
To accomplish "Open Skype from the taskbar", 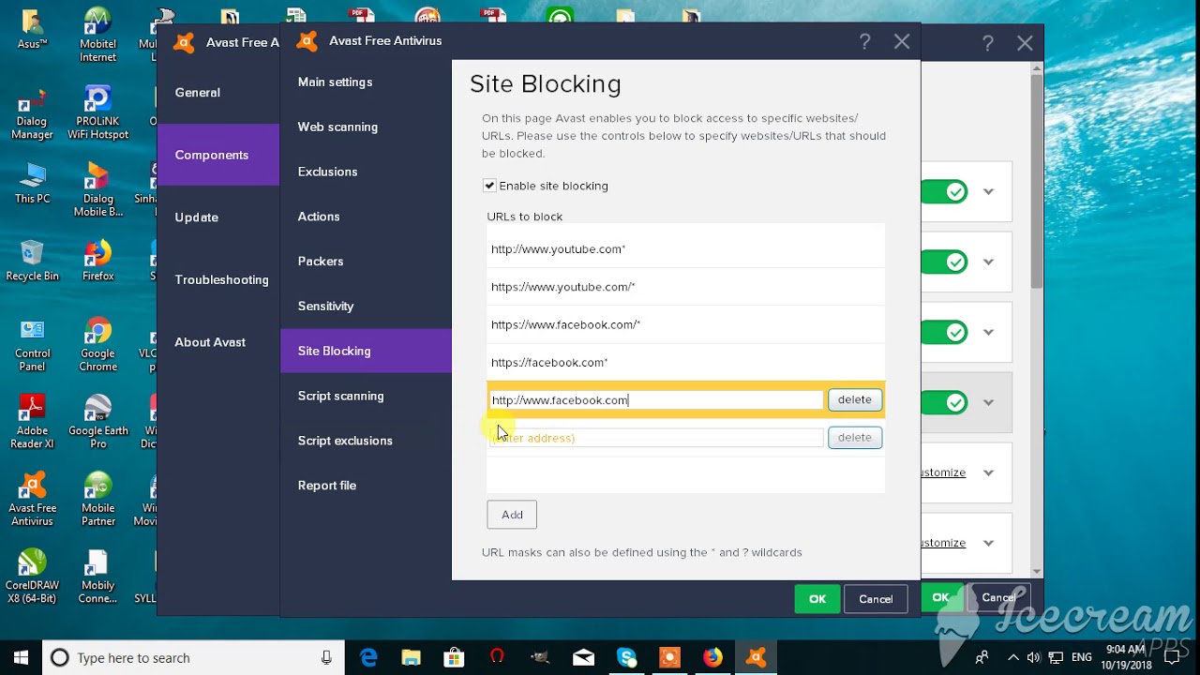I will tap(626, 657).
